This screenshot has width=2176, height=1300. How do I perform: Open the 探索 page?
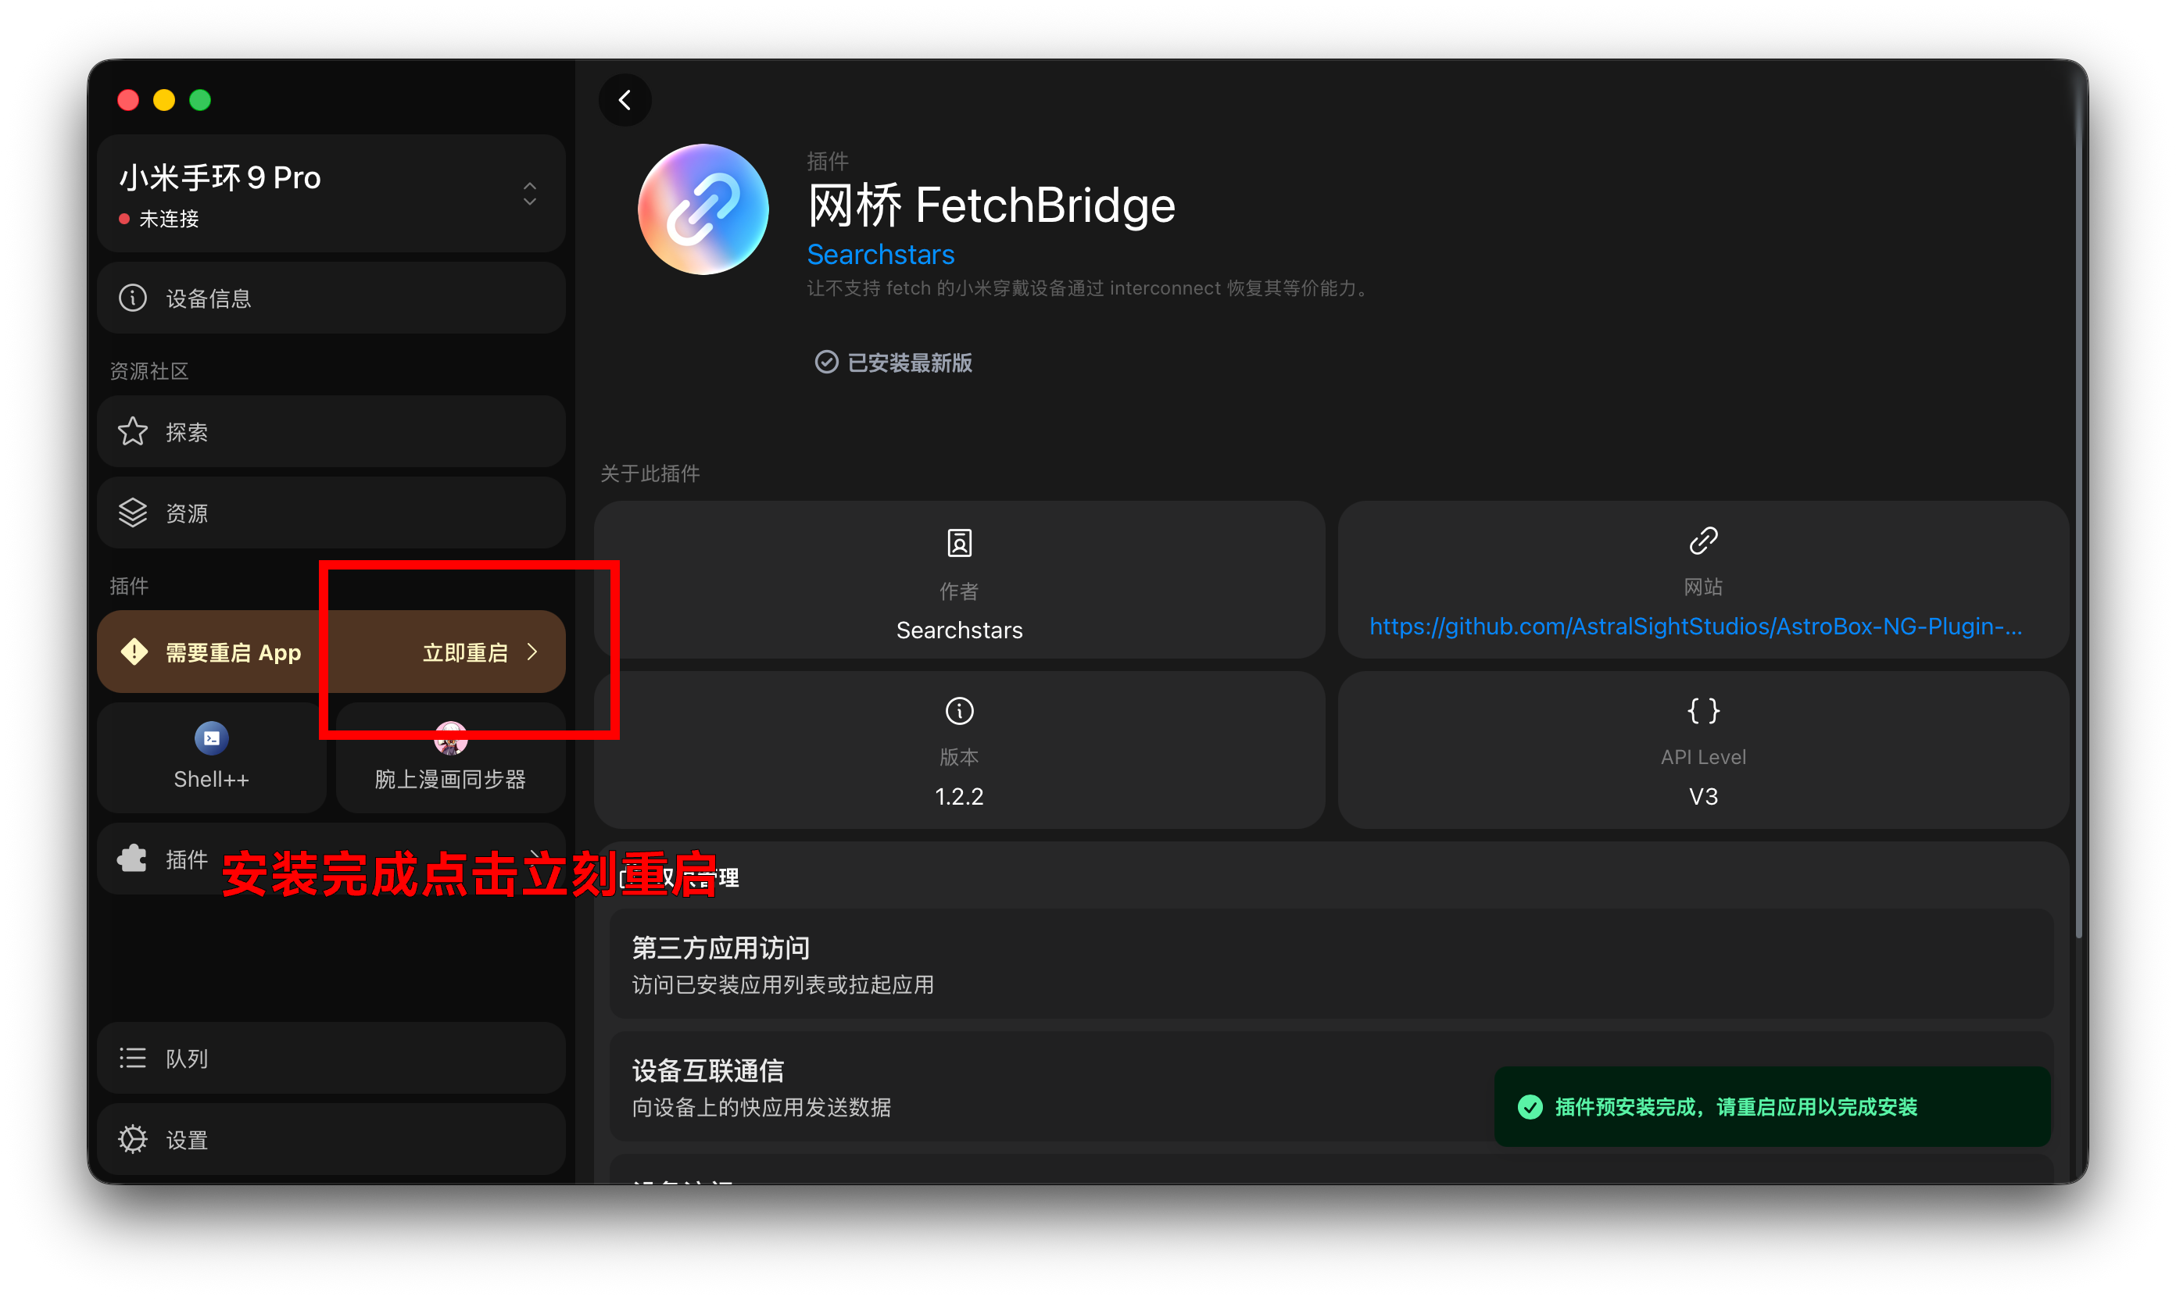point(331,432)
